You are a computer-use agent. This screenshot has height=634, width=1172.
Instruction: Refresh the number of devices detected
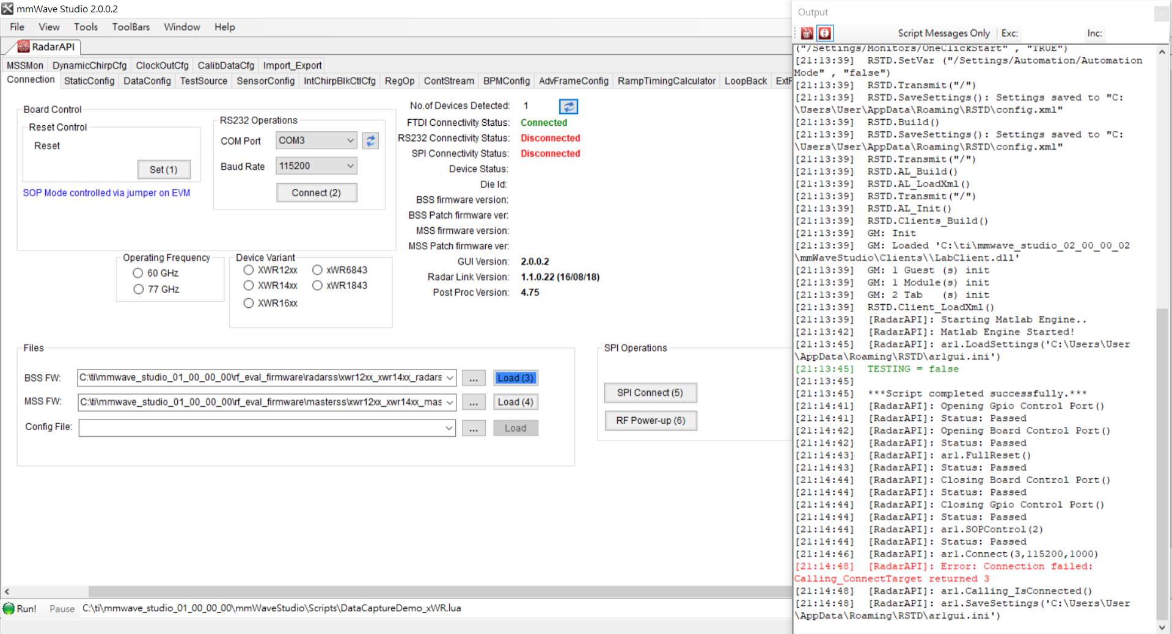(568, 107)
